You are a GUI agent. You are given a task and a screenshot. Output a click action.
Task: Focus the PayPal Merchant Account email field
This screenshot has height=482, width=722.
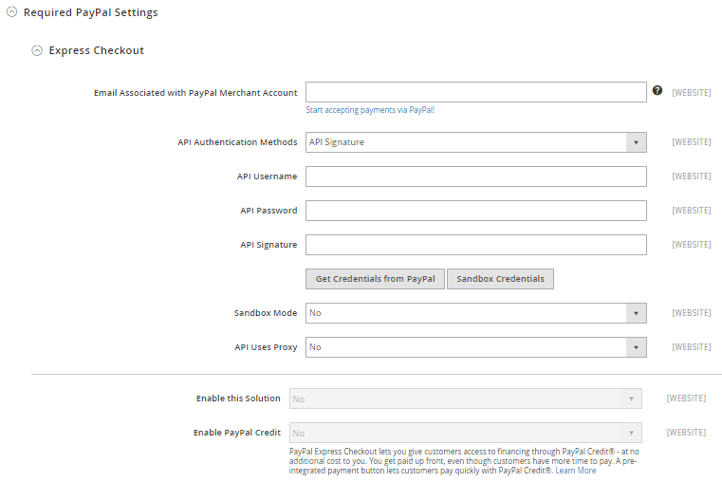pos(475,92)
